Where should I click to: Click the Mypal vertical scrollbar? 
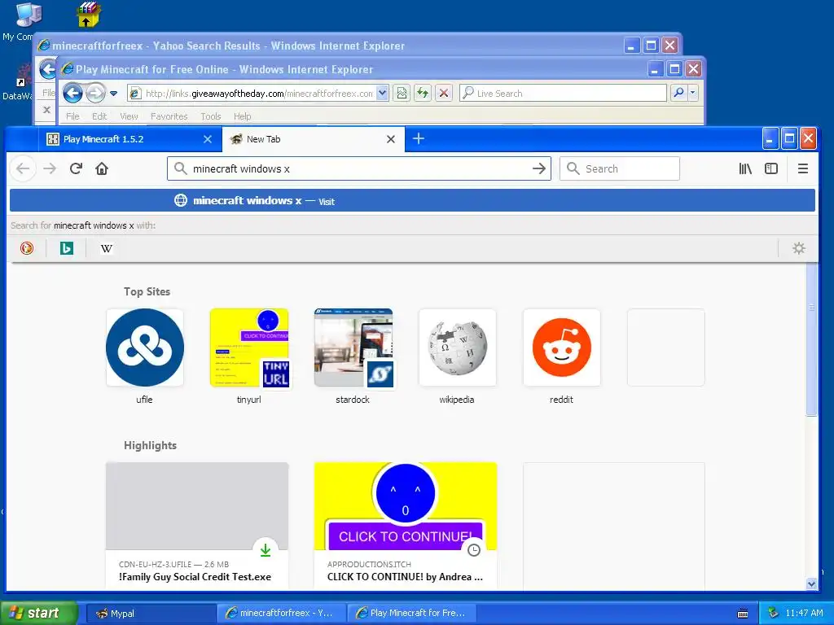811,340
